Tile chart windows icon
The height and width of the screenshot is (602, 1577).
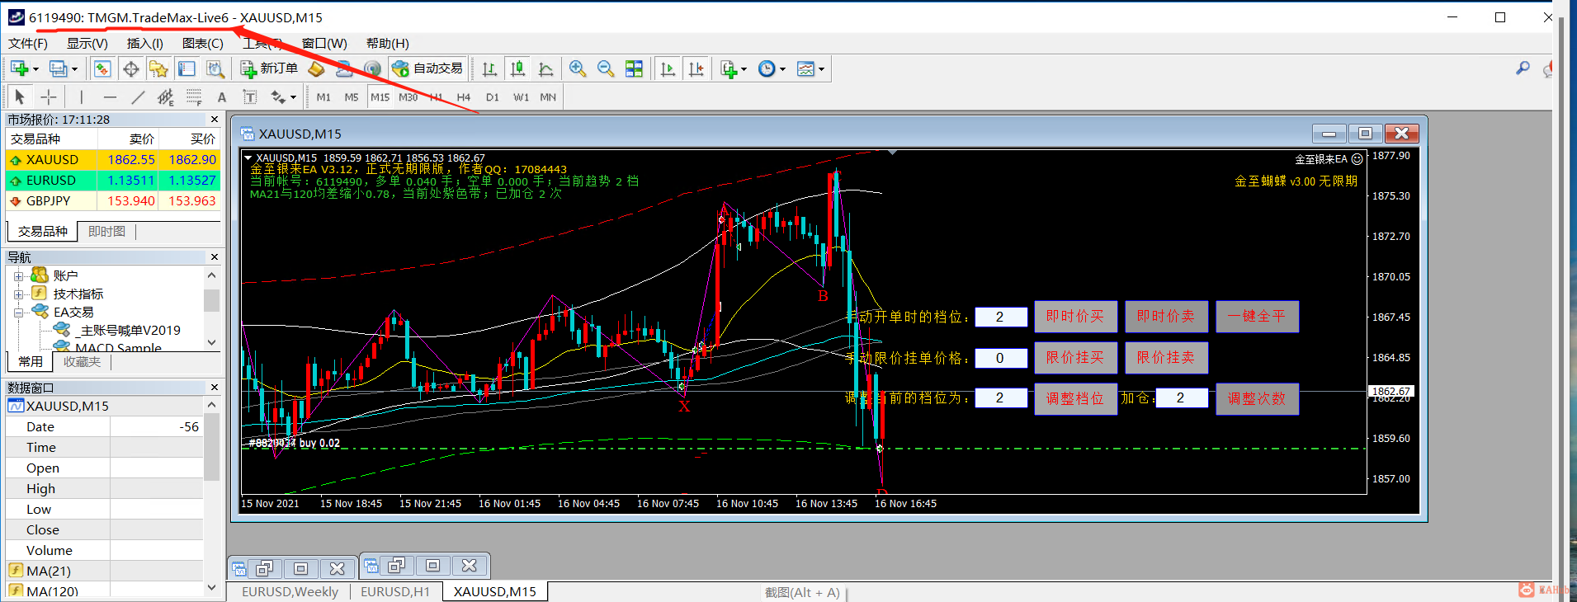pyautogui.click(x=634, y=69)
